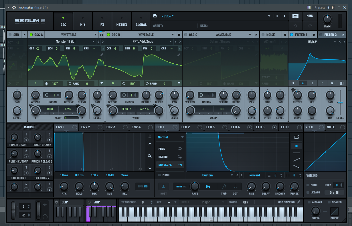Click the filter keytrack piano icon

click(x=341, y=83)
